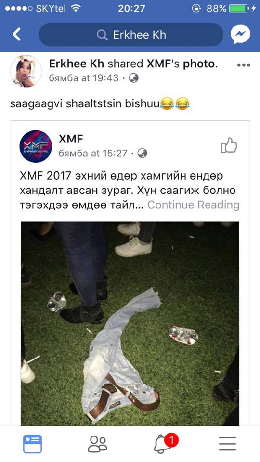Open the XMF page name link

71,139
